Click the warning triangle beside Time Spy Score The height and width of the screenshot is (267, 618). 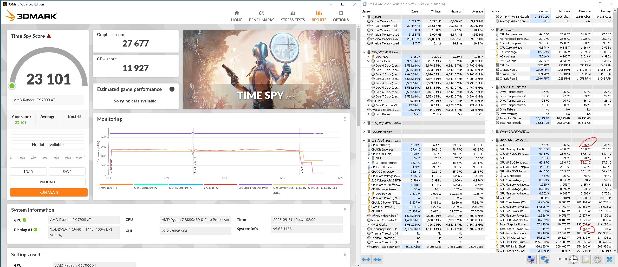[x=49, y=36]
